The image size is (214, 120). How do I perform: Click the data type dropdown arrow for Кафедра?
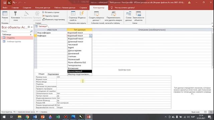[91, 36]
